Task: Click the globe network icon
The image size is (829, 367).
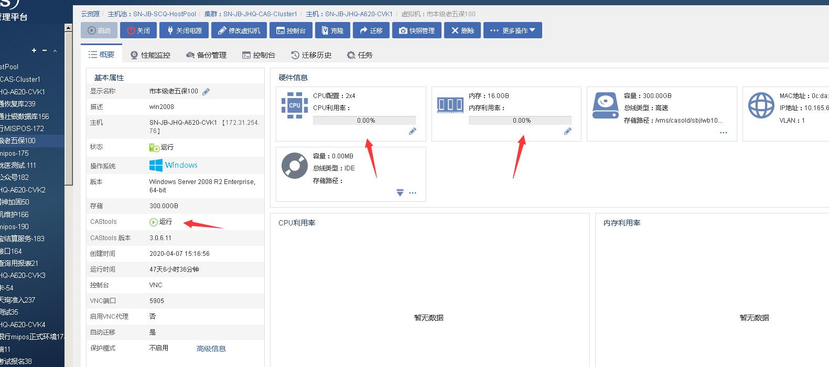Action: click(761, 105)
